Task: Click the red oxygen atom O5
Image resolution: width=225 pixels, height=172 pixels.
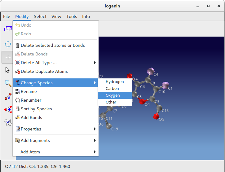Action: [x=156, y=117]
